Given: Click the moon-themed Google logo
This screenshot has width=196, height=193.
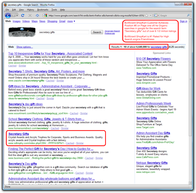Looking at the screenshot, I should tap(22, 32).
